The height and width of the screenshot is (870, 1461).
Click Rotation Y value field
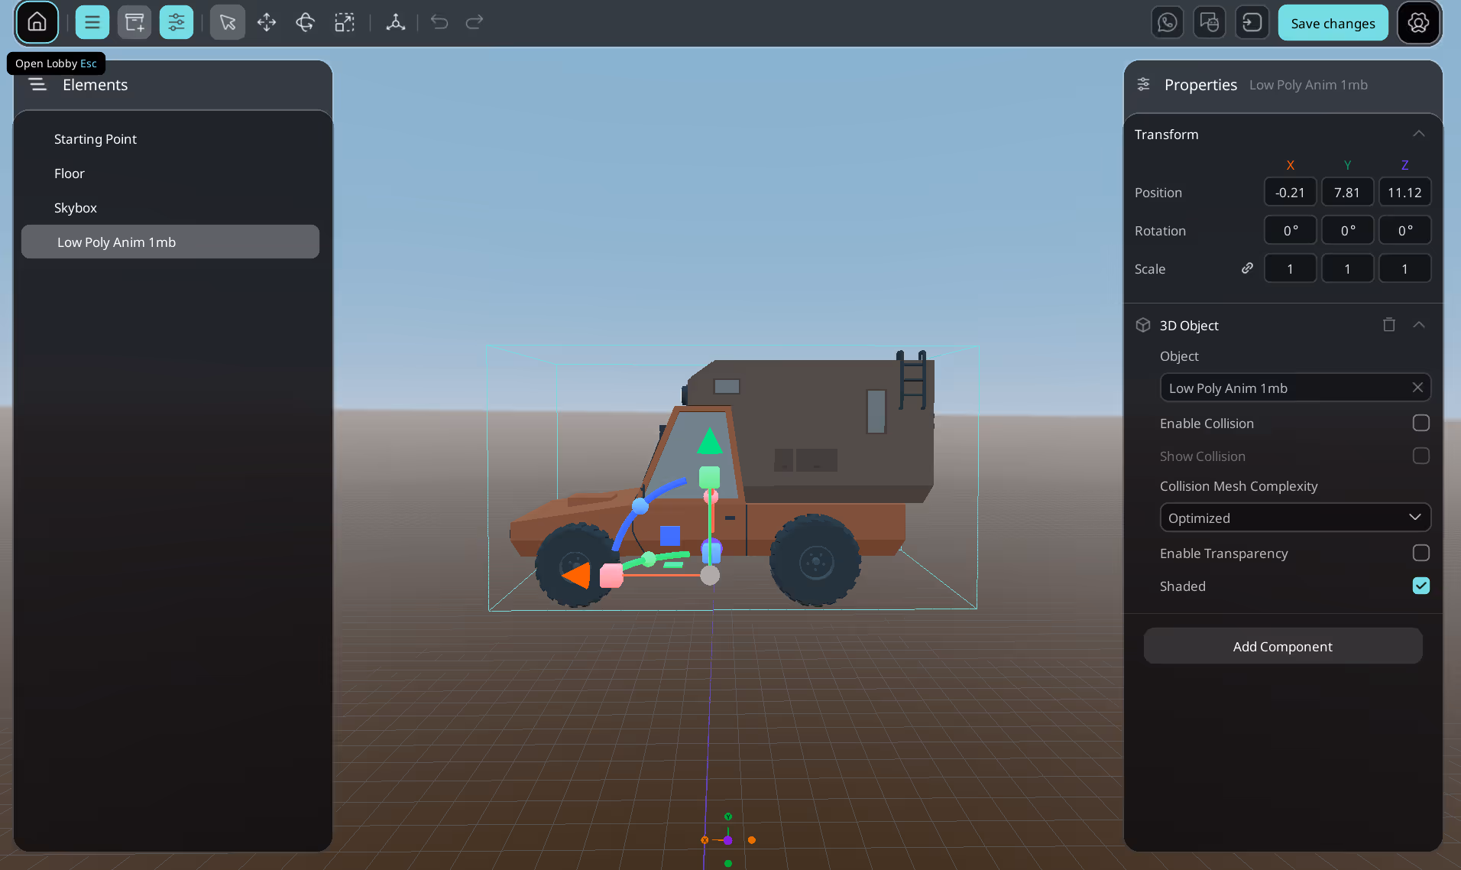(1347, 230)
